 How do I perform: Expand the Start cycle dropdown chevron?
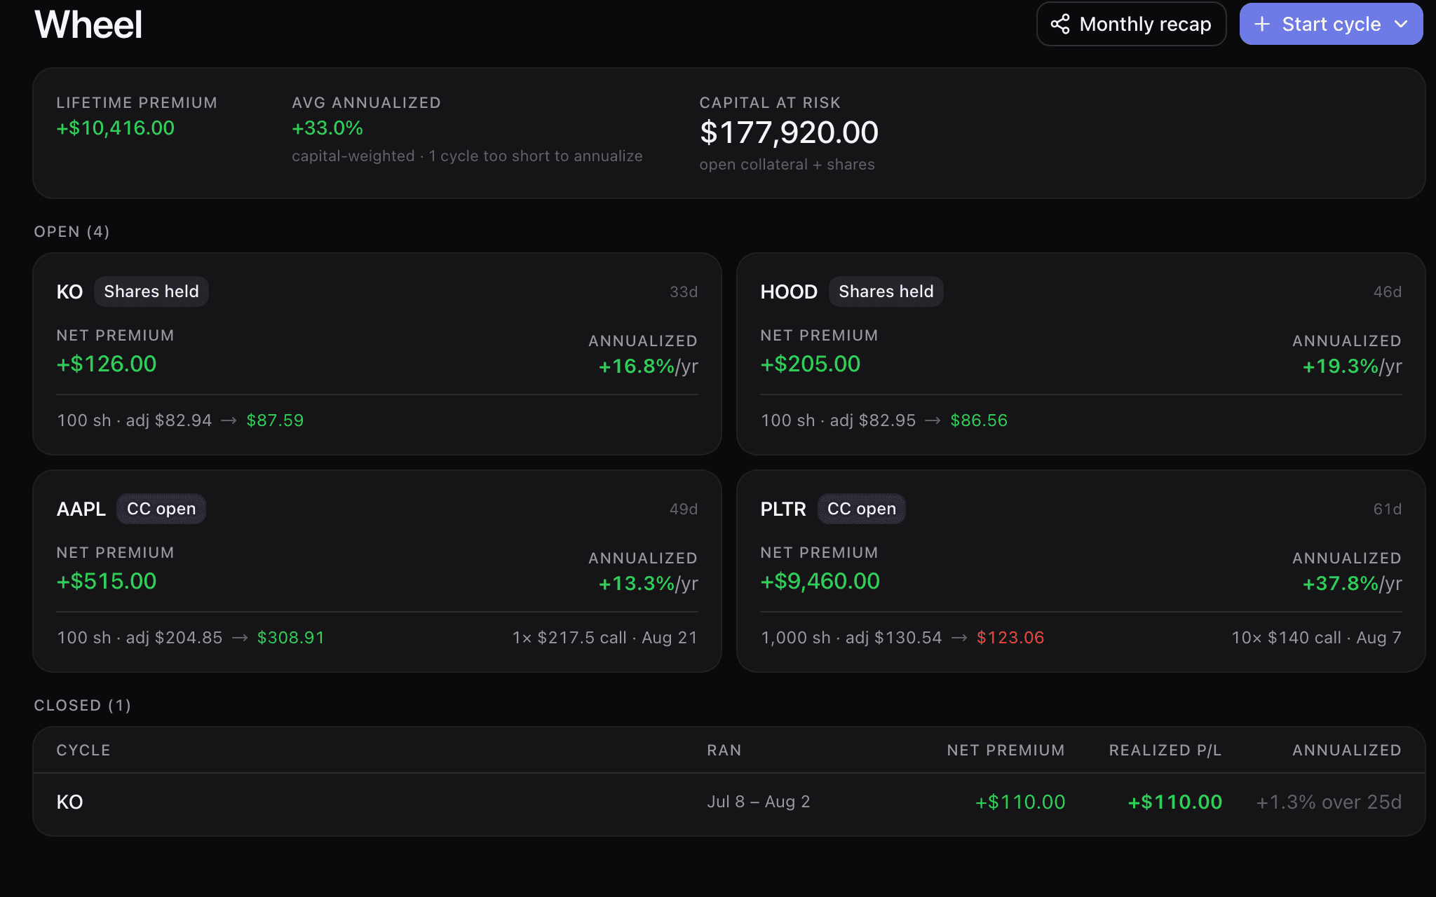point(1401,24)
